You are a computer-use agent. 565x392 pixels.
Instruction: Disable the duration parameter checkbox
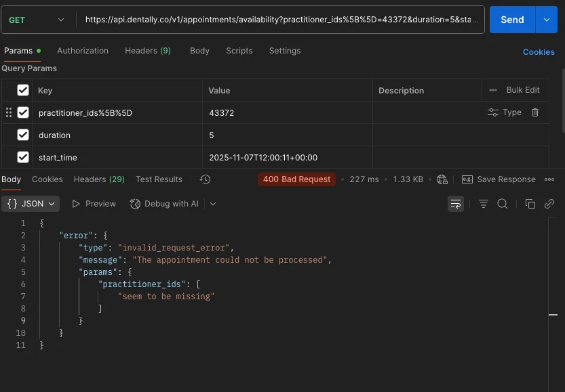click(x=23, y=135)
